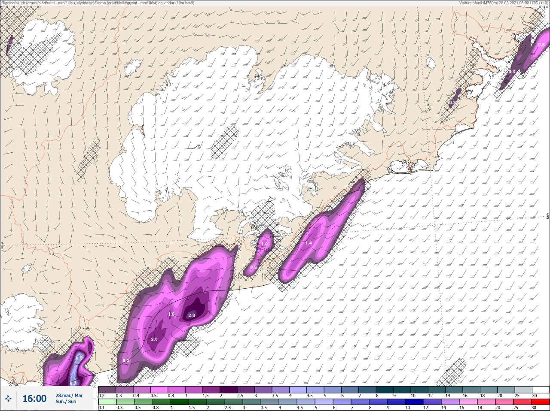Click the 1.4 precipitation value on the map
Image resolution: width=550 pixels, height=411 pixels.
coord(309,243)
